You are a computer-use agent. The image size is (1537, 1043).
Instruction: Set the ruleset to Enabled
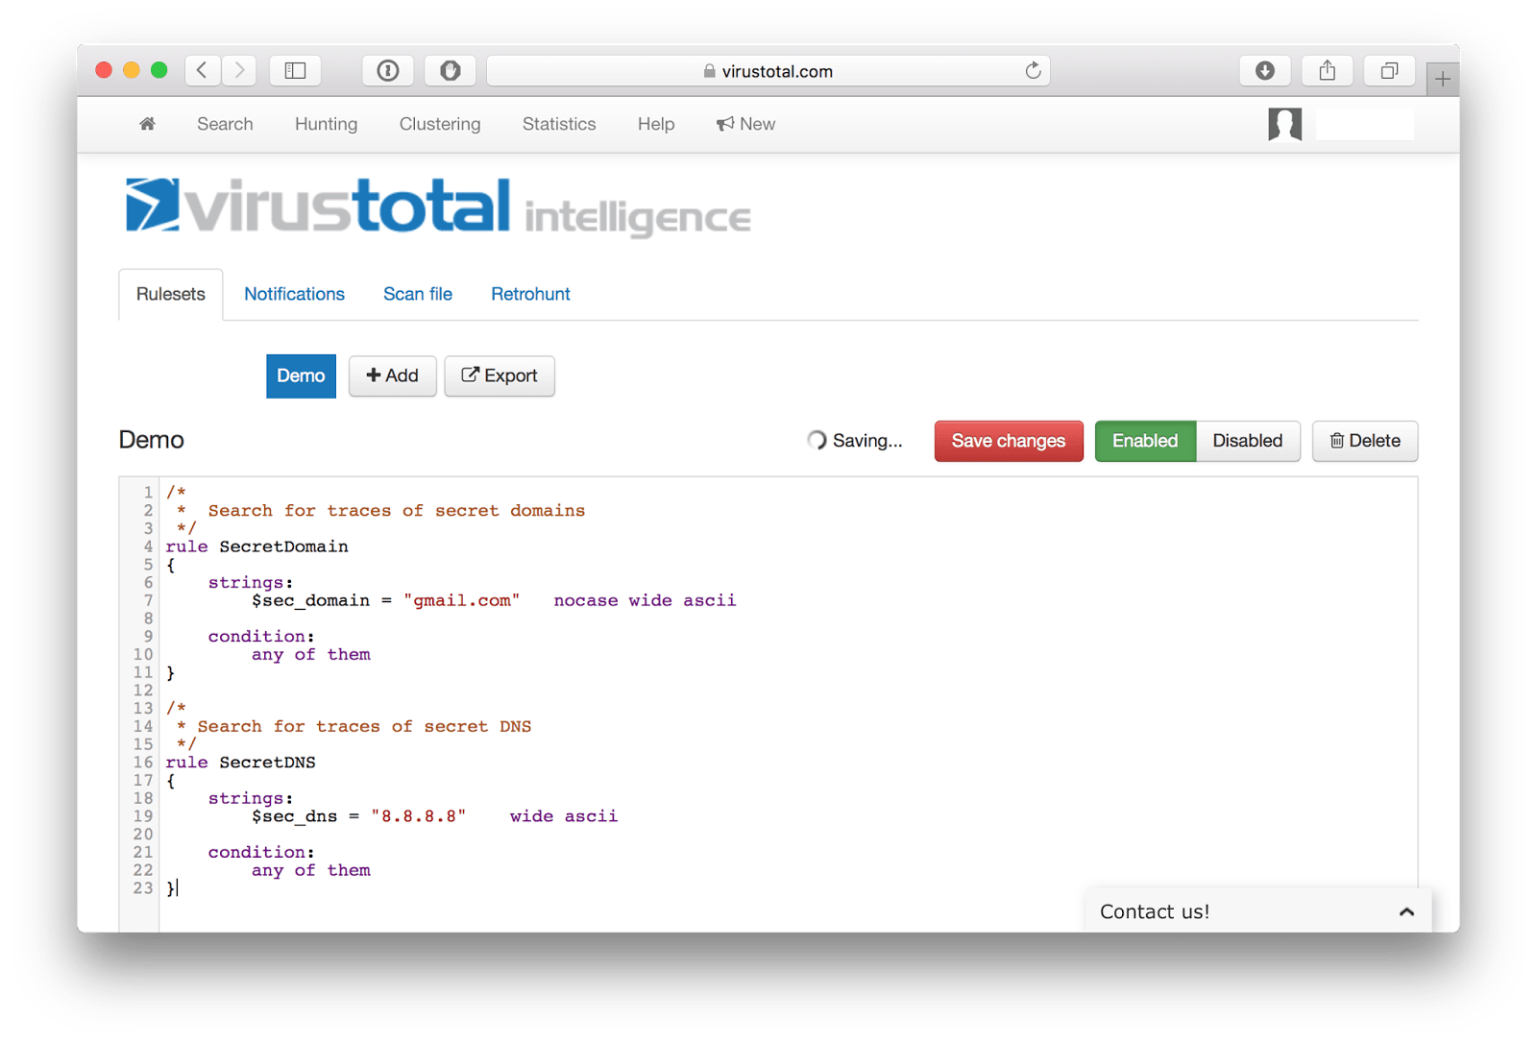pyautogui.click(x=1145, y=441)
